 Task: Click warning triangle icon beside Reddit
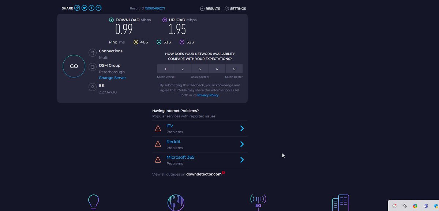click(158, 144)
